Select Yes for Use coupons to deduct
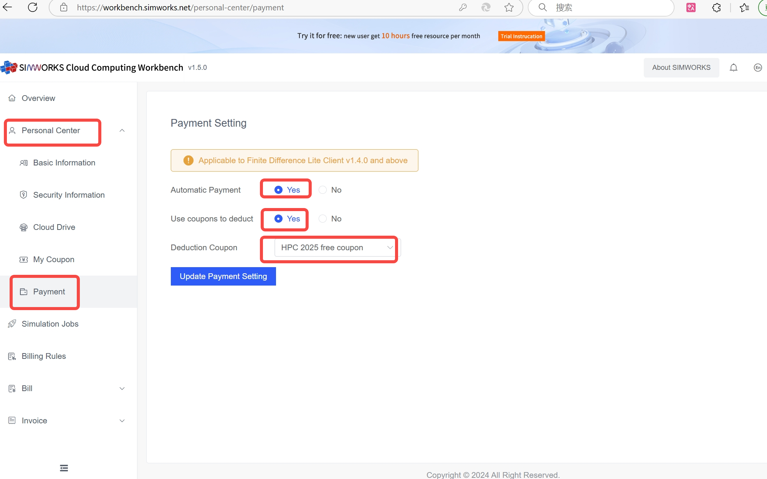 pos(287,219)
